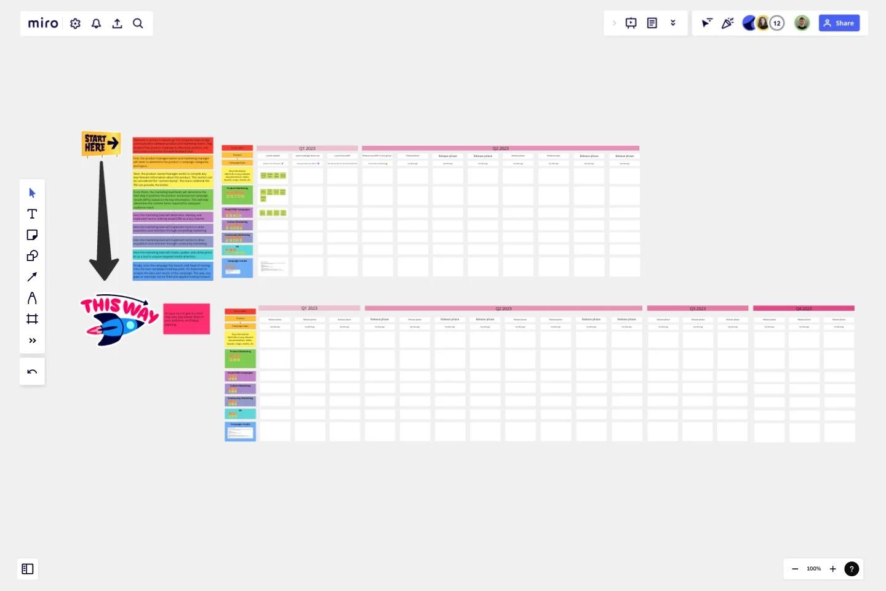Click the Share button
This screenshot has height=591, width=886.
click(839, 23)
